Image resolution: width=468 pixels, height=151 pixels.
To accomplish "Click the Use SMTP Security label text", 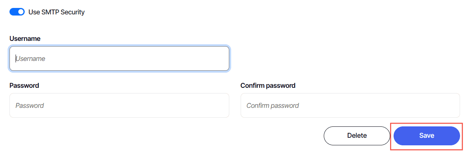I will 57,12.
